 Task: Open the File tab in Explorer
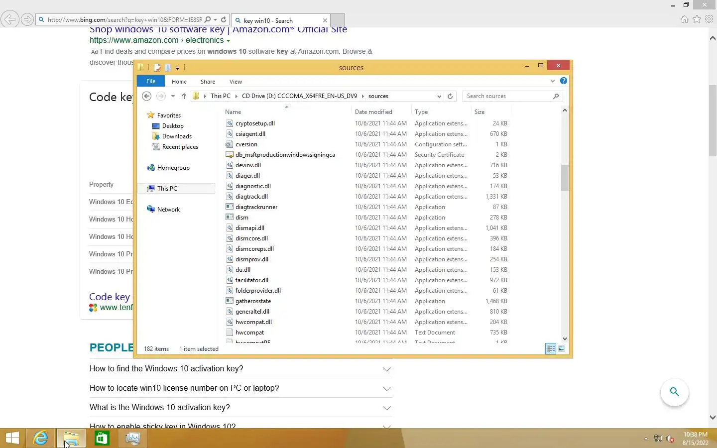(x=151, y=81)
